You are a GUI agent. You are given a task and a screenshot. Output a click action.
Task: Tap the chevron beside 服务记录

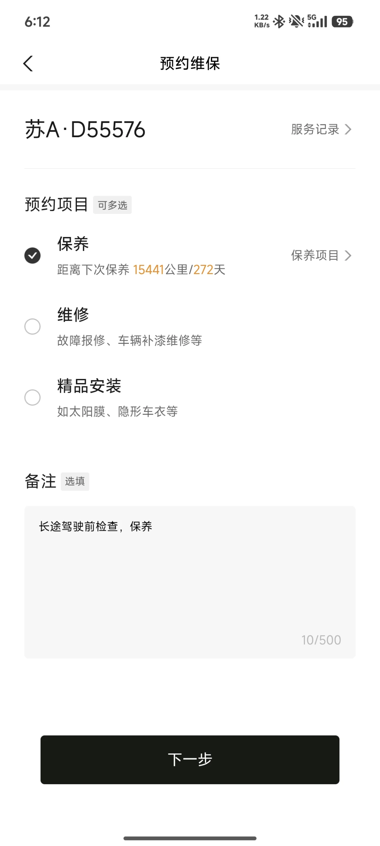click(x=348, y=129)
